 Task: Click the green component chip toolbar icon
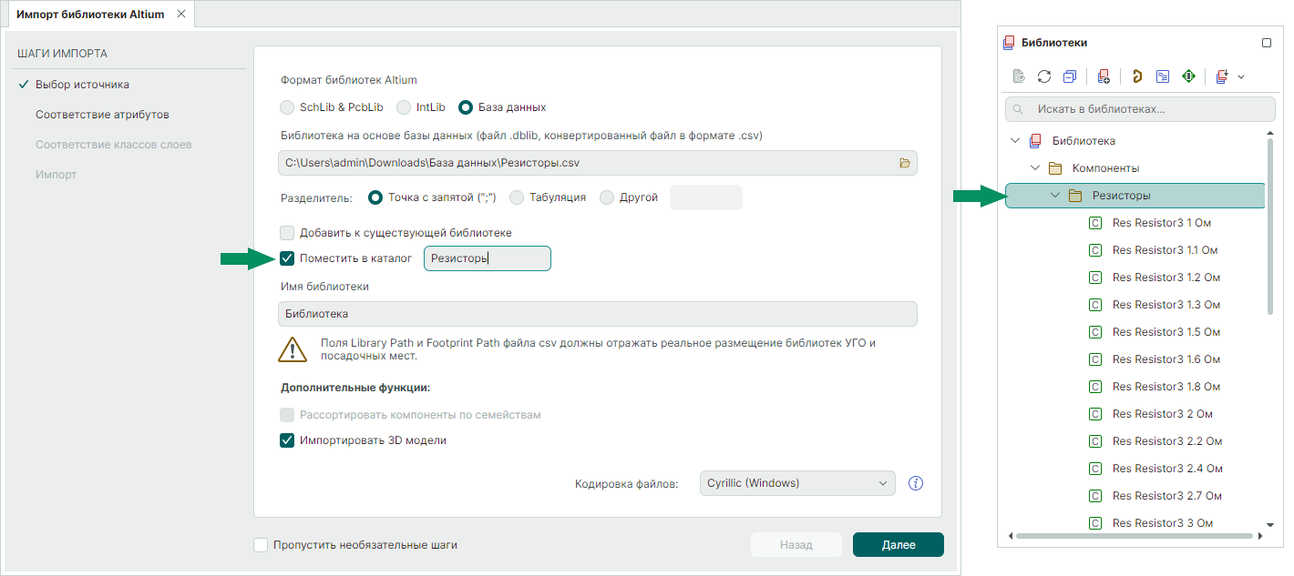pos(1188,77)
